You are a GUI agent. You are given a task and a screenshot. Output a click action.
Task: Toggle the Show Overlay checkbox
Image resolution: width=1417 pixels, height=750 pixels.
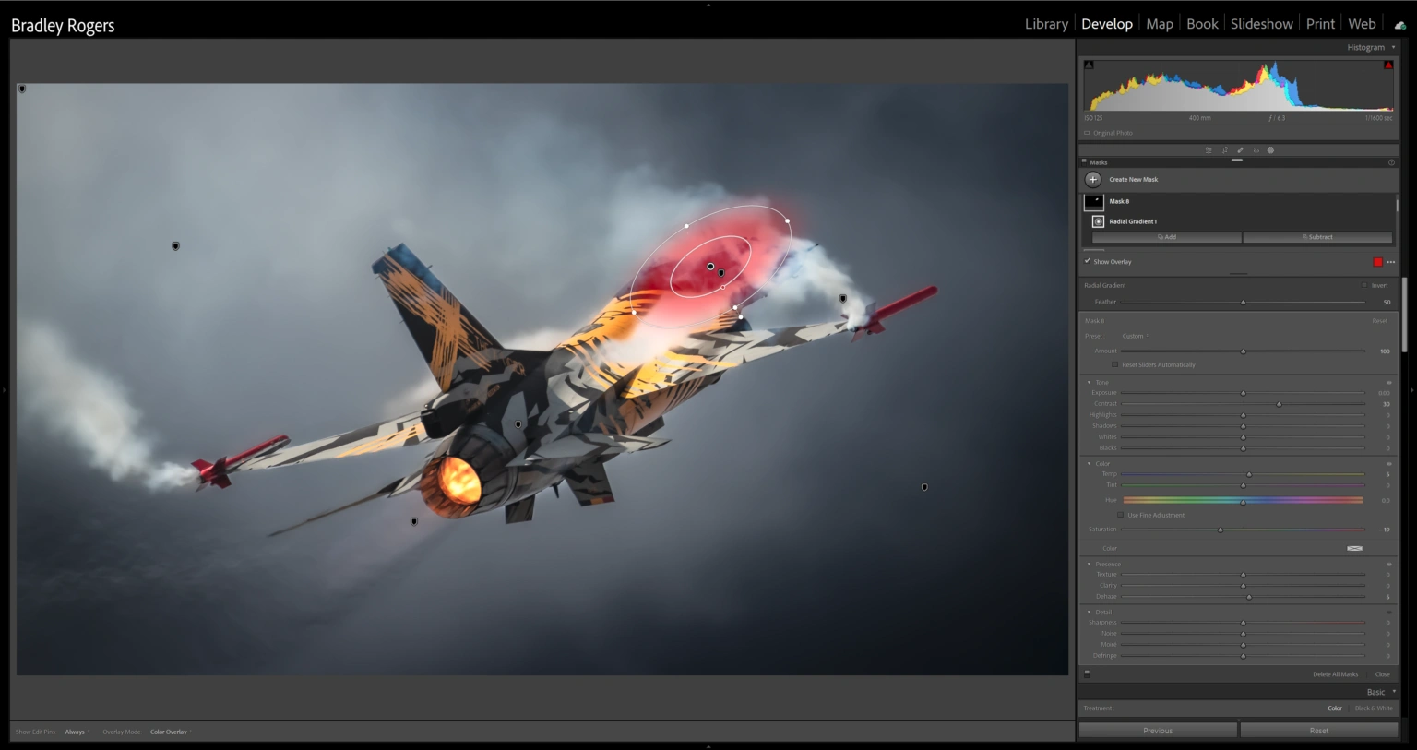pos(1088,261)
